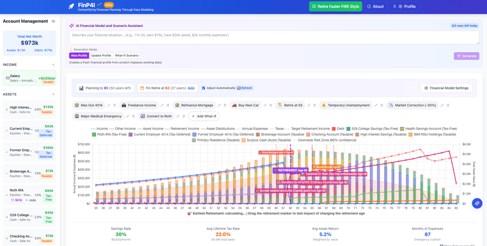
Task: Click the RETIREMENT Age 62 chart marker
Action: (x=290, y=171)
